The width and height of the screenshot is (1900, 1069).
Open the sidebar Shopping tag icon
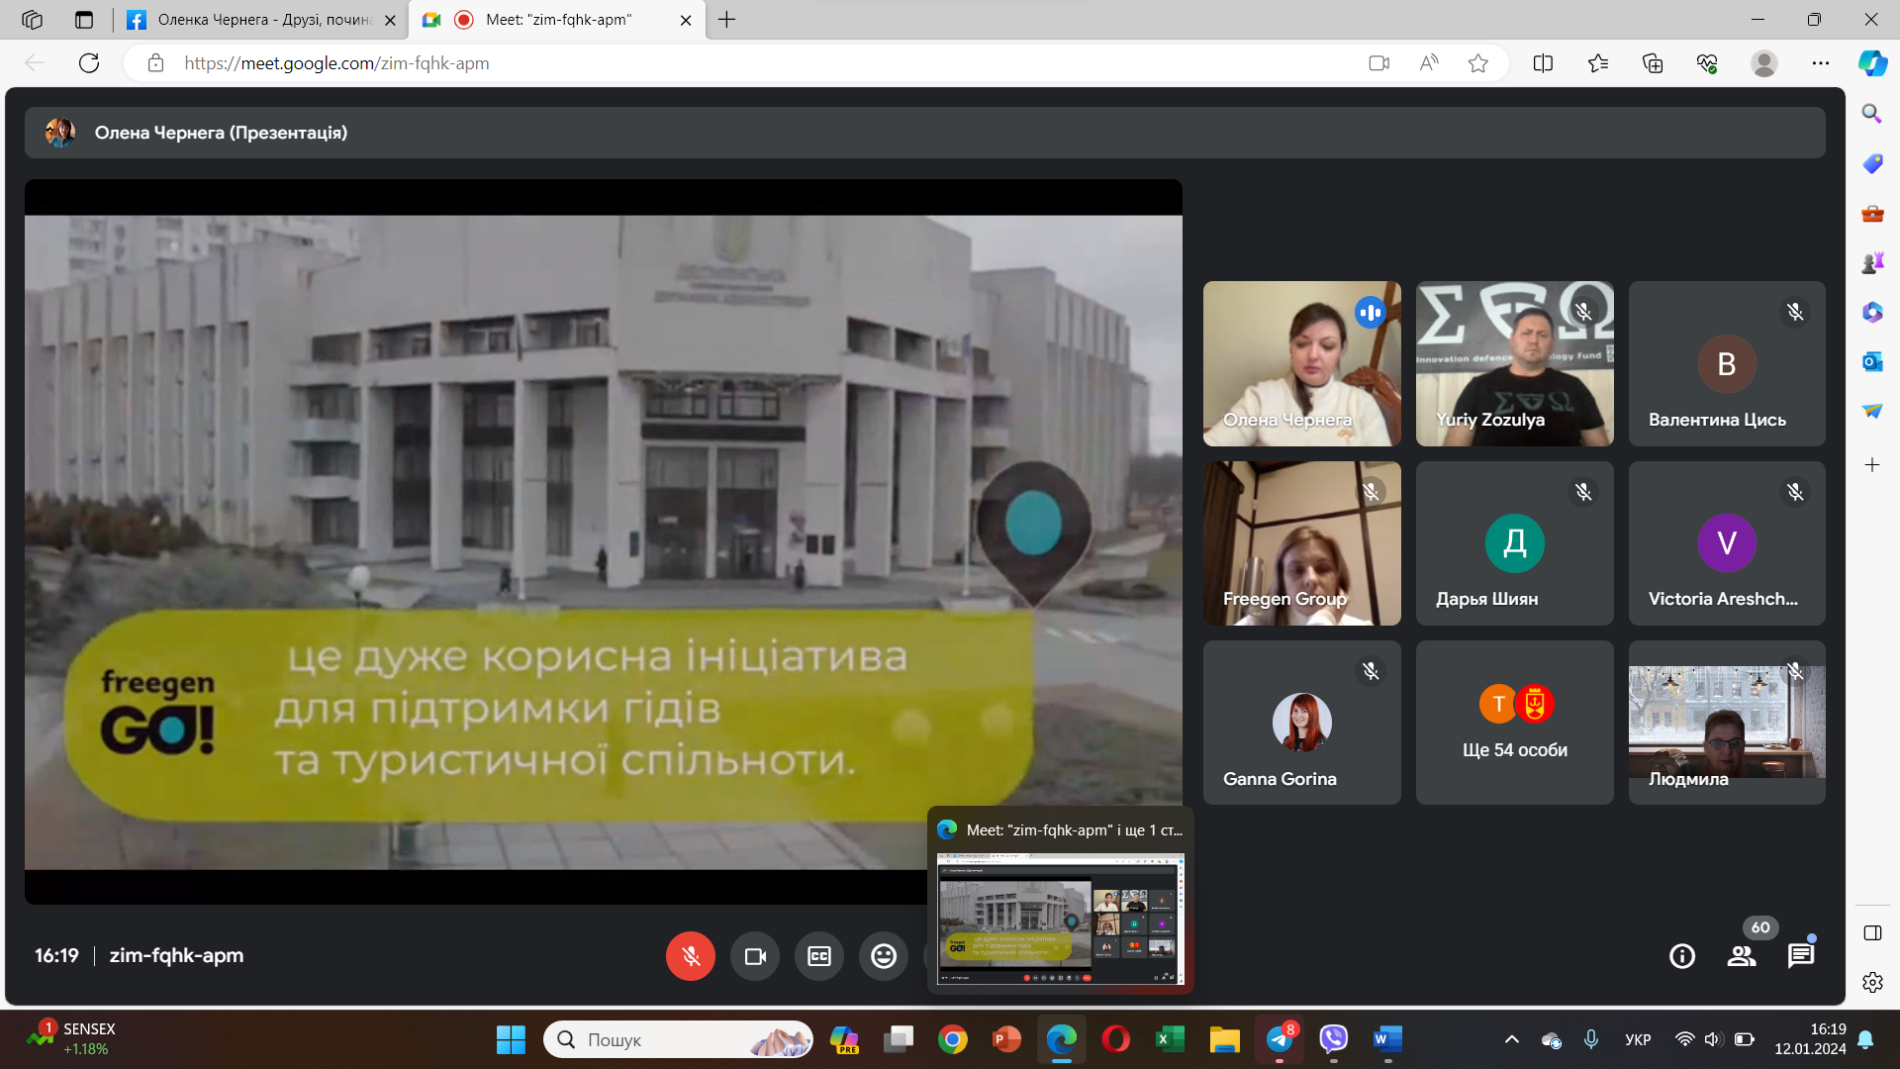[1872, 163]
